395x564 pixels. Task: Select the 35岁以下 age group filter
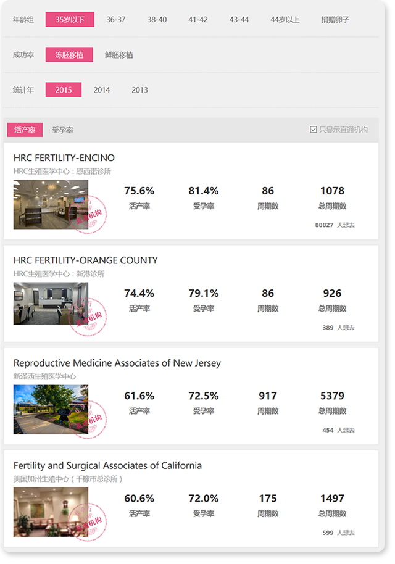[70, 20]
